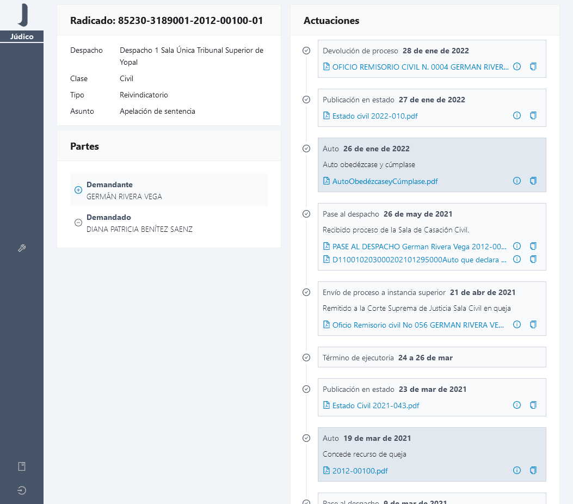Screen dimensions: 573x504
Task: Click the bookmark icon in left sidebar
Action: 22,466
